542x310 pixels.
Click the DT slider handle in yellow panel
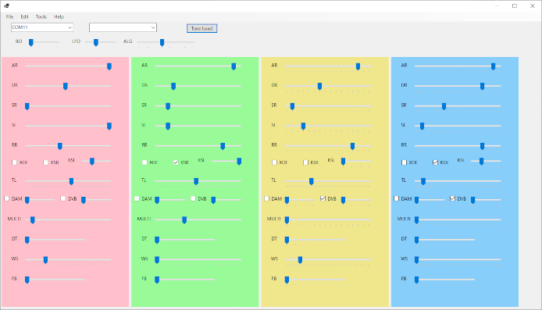(287, 241)
